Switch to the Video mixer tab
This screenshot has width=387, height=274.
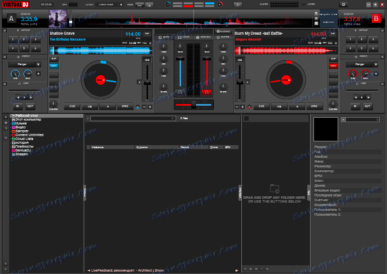click(x=183, y=37)
